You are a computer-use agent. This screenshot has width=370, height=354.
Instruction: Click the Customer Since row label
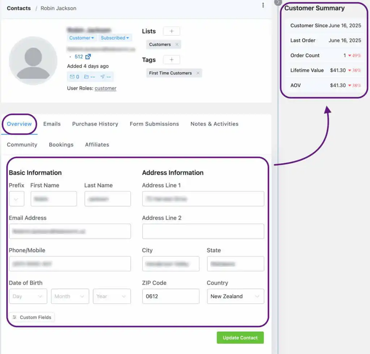coord(309,26)
